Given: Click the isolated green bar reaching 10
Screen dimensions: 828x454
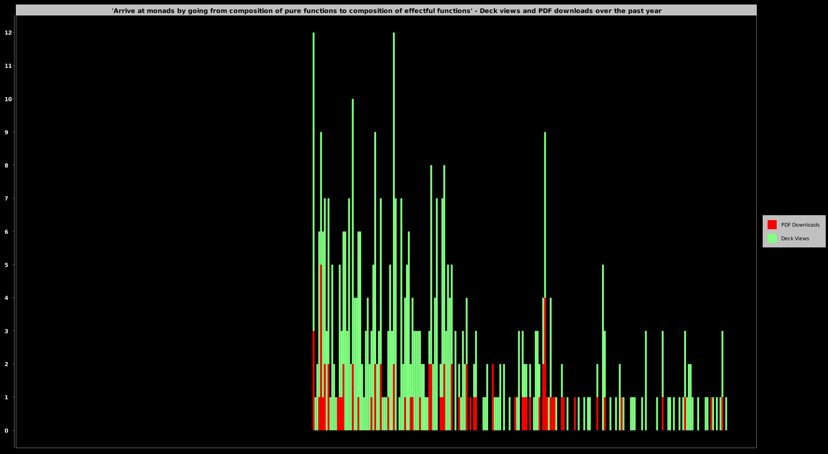Looking at the screenshot, I should (x=353, y=232).
